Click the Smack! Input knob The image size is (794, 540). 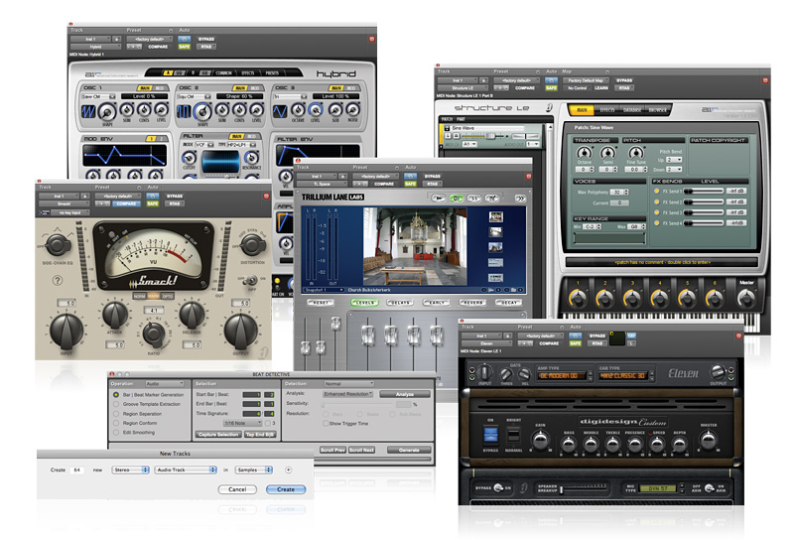(66, 331)
